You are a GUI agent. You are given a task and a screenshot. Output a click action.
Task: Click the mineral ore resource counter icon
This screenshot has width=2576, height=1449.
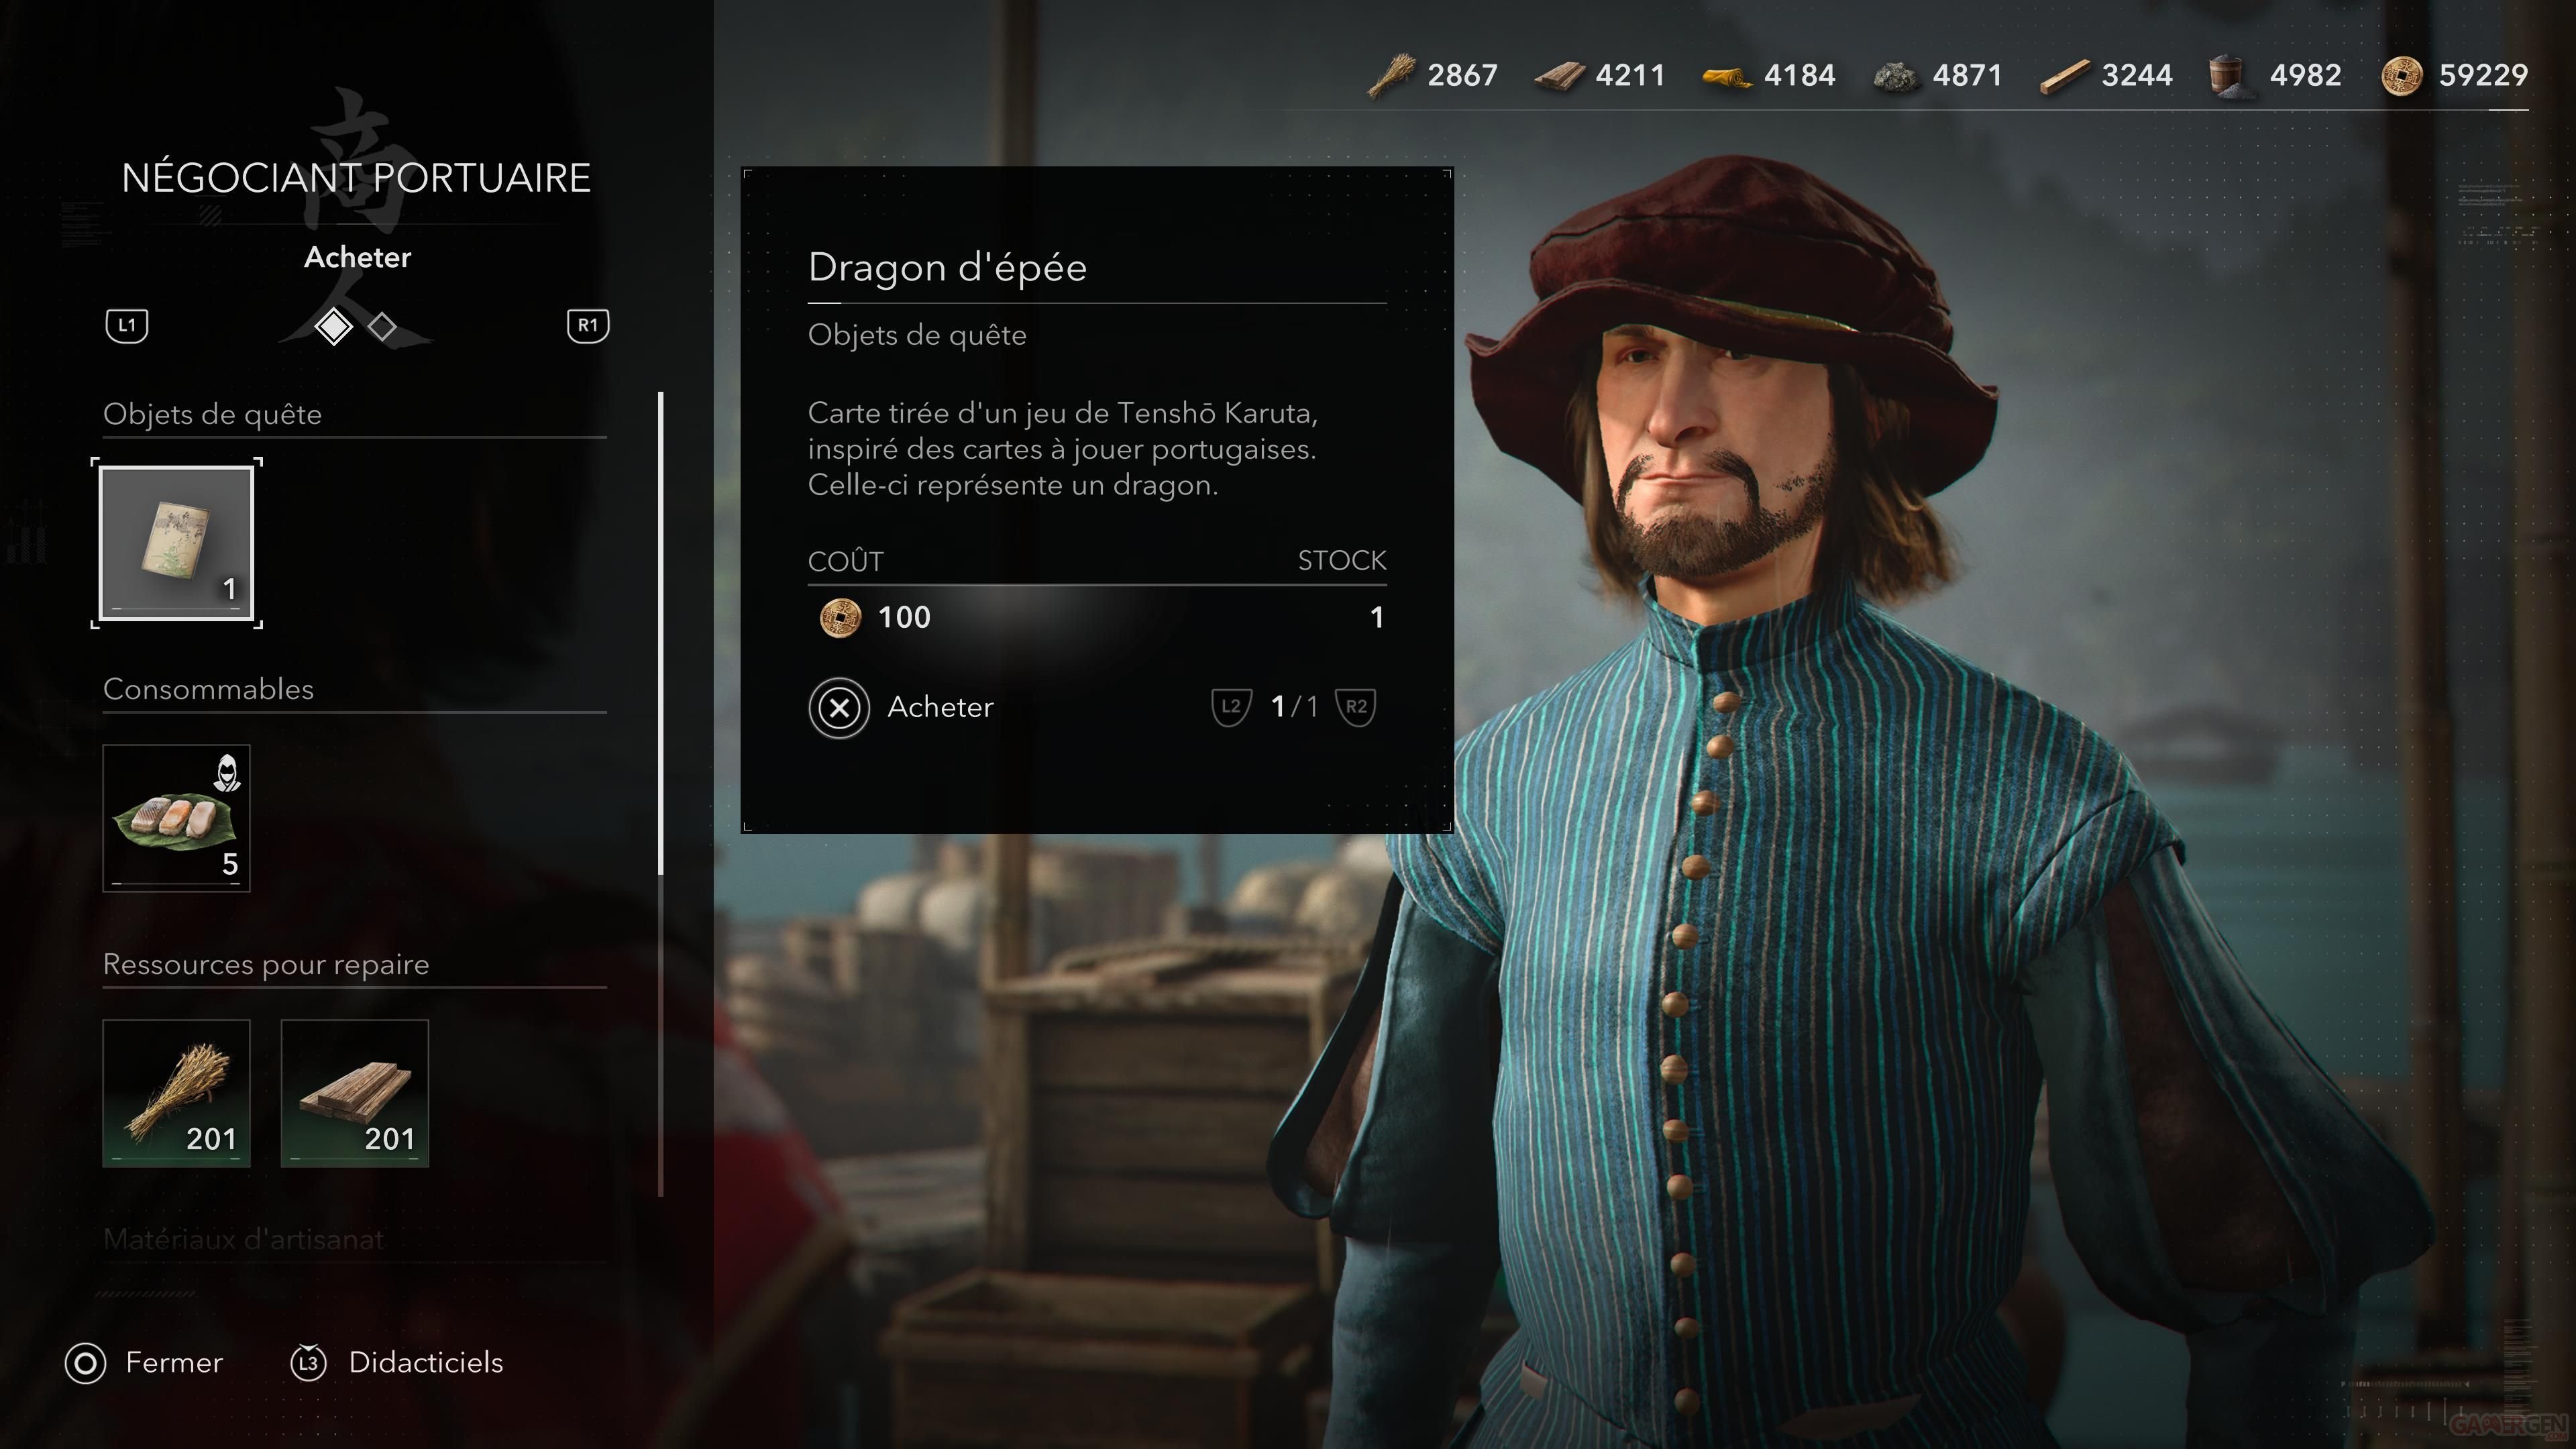pos(1896,76)
